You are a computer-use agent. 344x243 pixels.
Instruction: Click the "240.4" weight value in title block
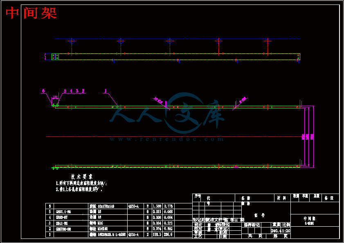pyautogui.click(x=277, y=231)
